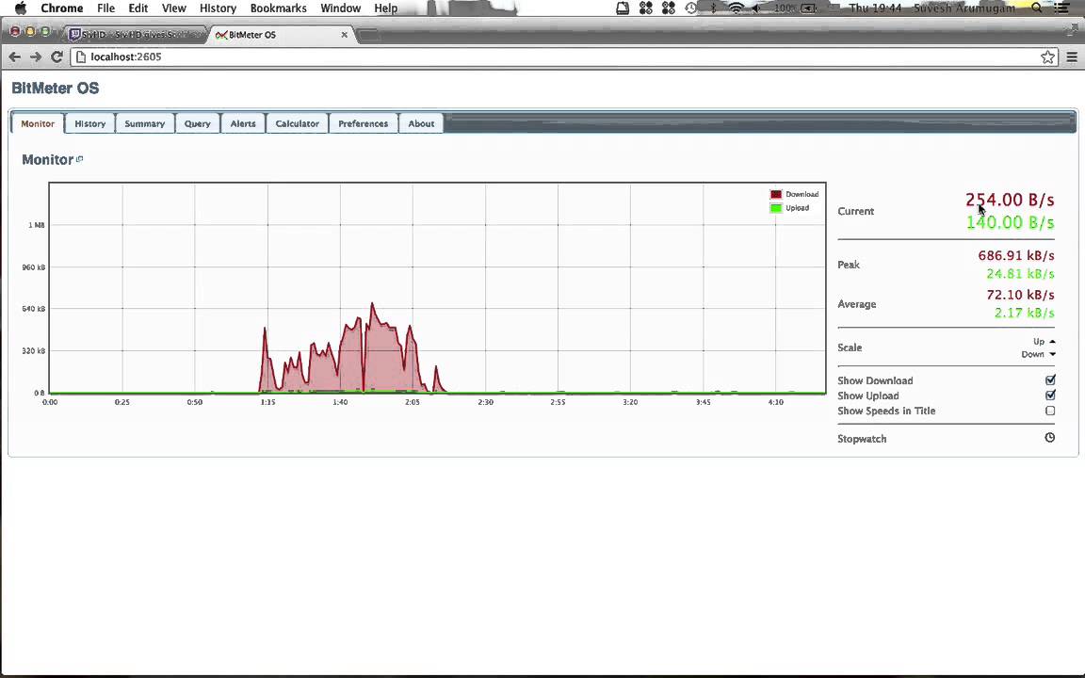The height and width of the screenshot is (678, 1085).
Task: Click the Time Machine menu icon
Action: click(691, 8)
